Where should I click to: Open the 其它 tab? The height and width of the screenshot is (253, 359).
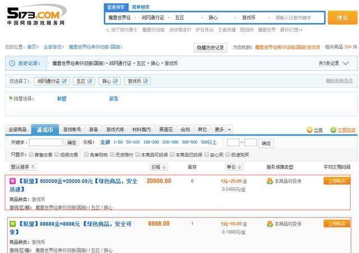coord(202,129)
